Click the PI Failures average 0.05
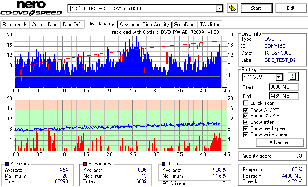Image resolution: width=308 pixels, height=187 pixels. 143,170
